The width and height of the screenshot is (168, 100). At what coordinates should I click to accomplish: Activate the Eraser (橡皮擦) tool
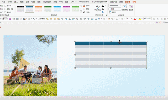tap(131, 8)
